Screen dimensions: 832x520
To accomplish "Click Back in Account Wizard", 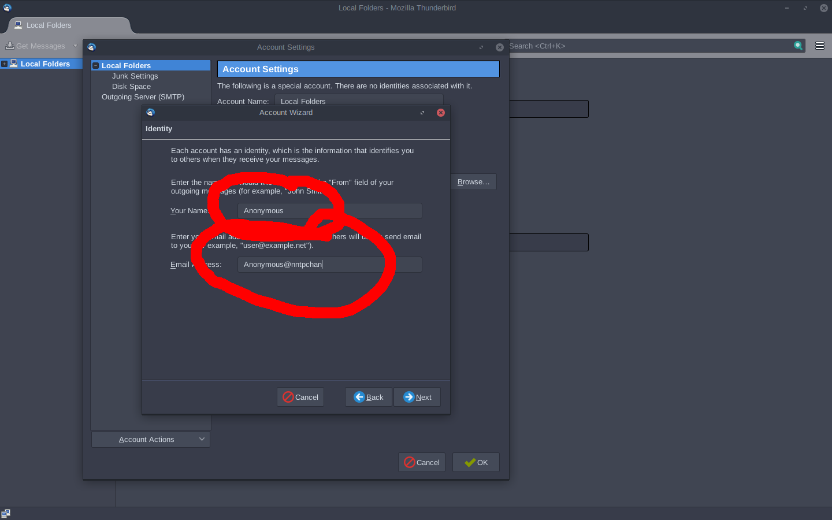I will 368,397.
